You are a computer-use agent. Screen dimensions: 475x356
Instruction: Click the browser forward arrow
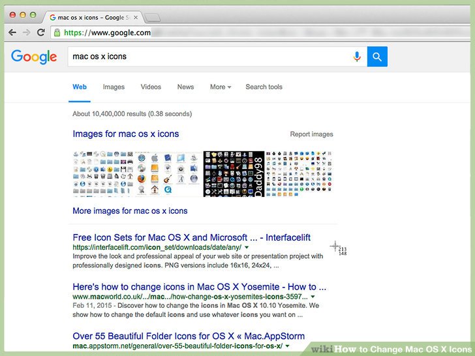pyautogui.click(x=27, y=33)
